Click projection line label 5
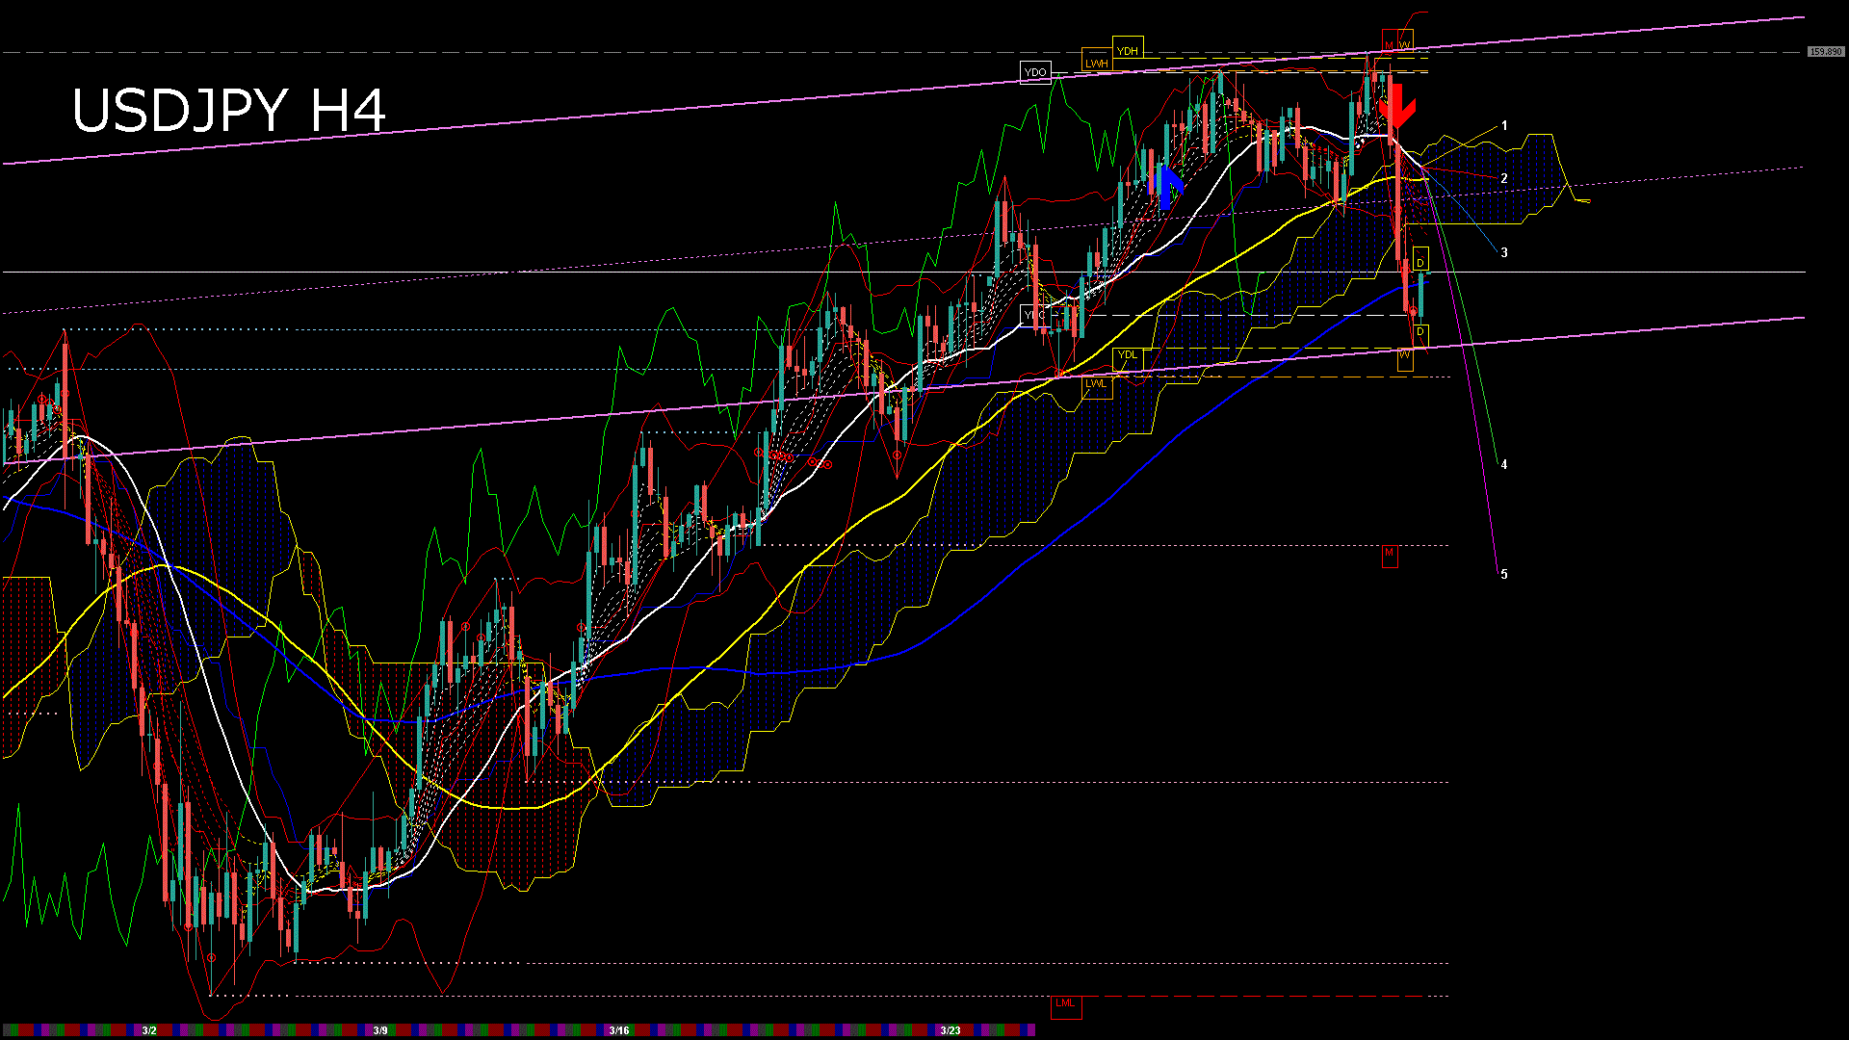The image size is (1849, 1040). click(x=1504, y=575)
